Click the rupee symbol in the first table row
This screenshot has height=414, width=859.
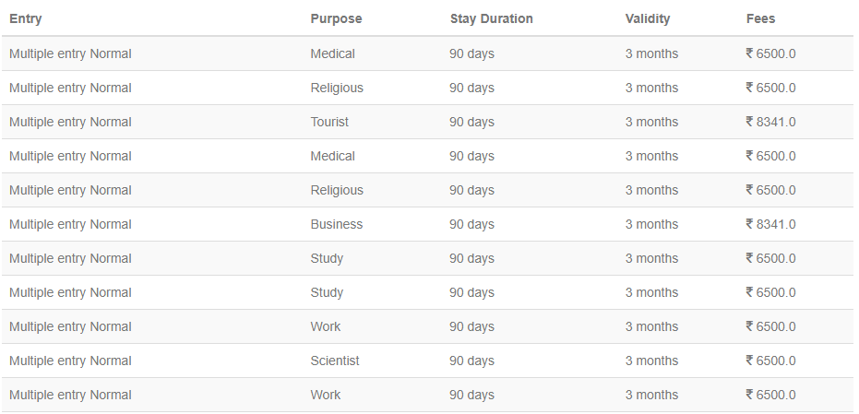pos(750,53)
